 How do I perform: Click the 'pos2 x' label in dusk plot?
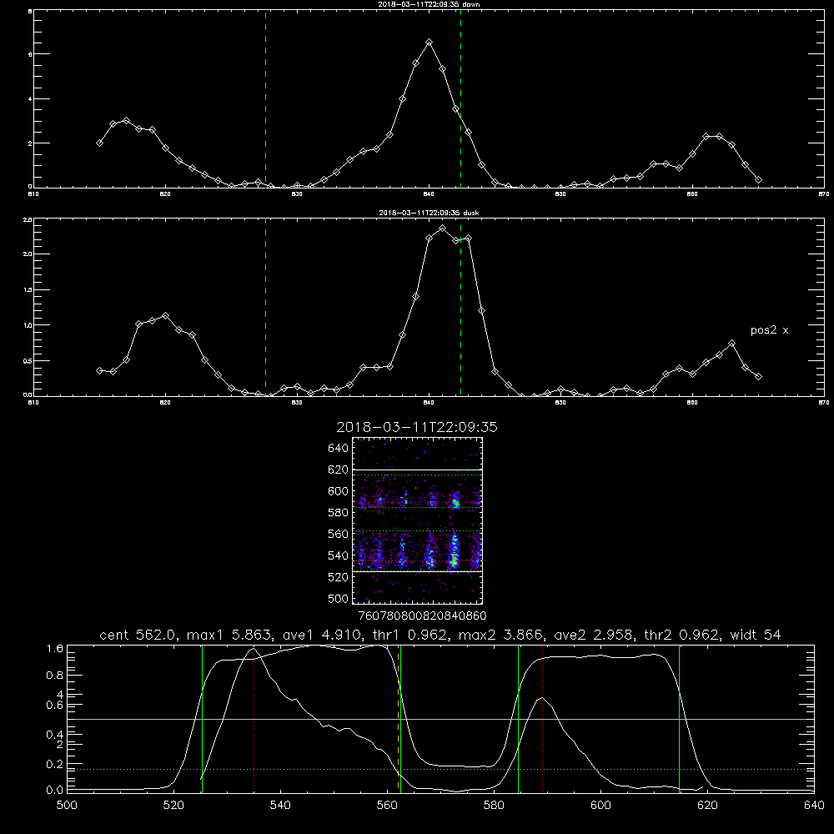[769, 330]
